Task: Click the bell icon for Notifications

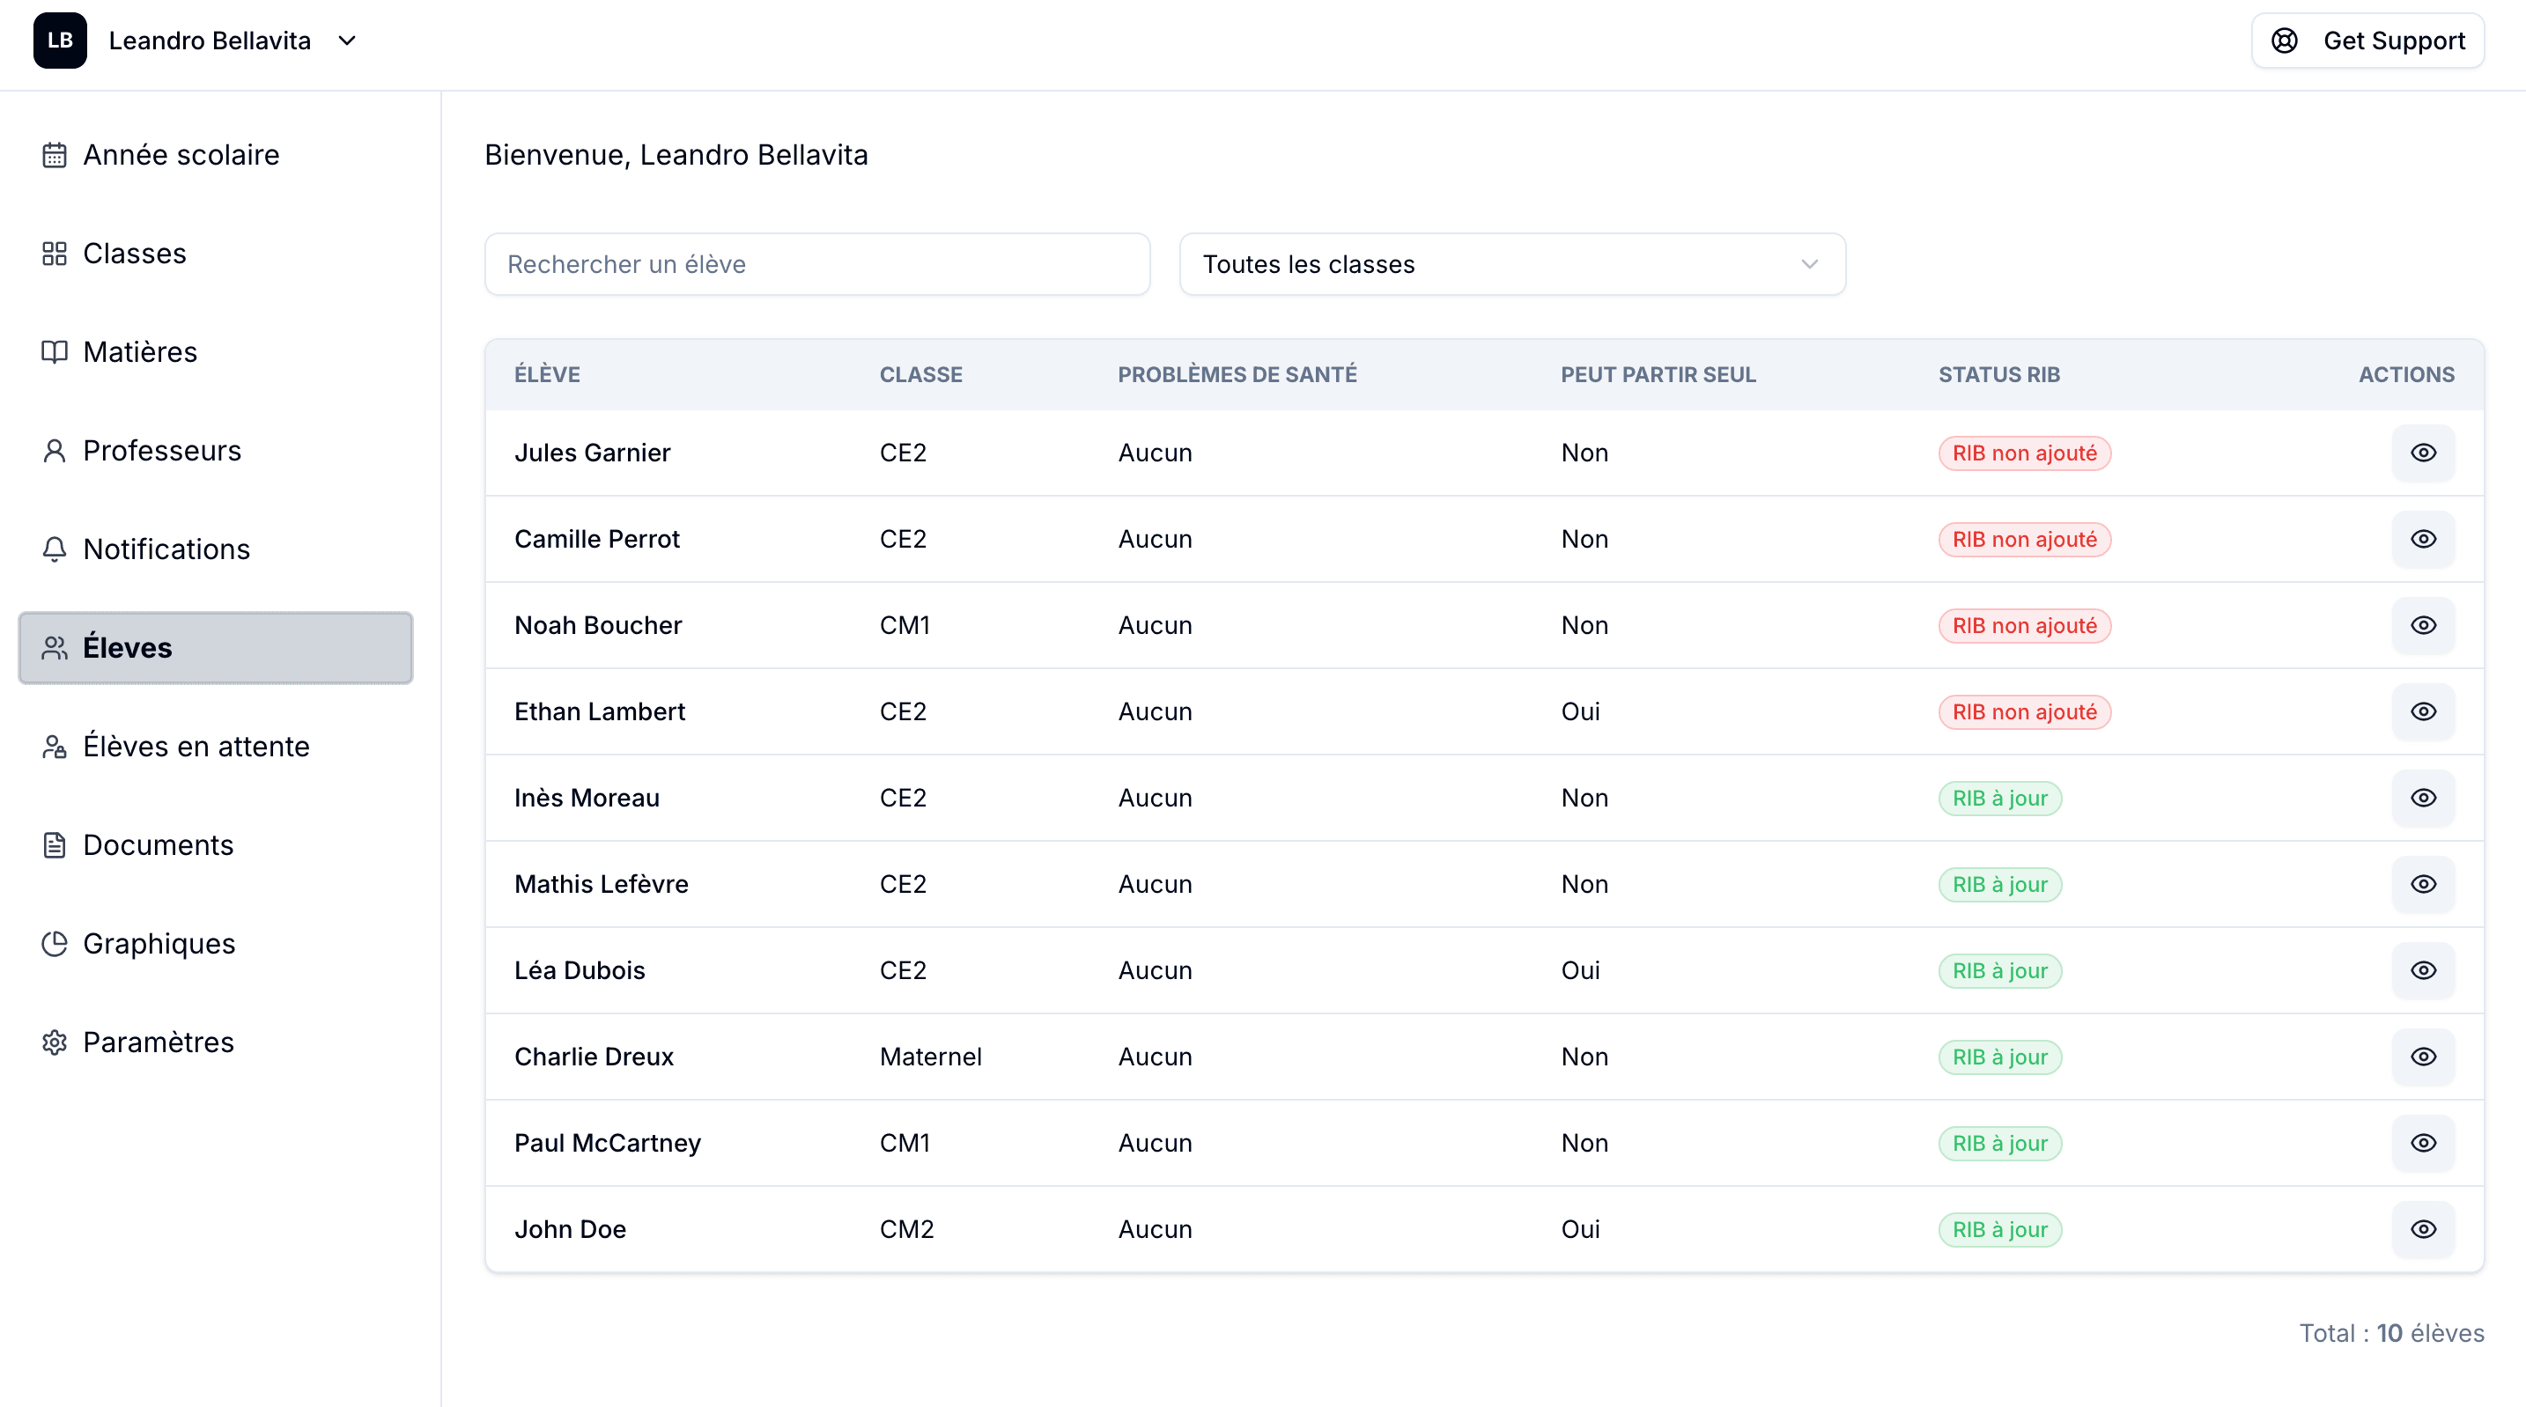Action: point(55,549)
